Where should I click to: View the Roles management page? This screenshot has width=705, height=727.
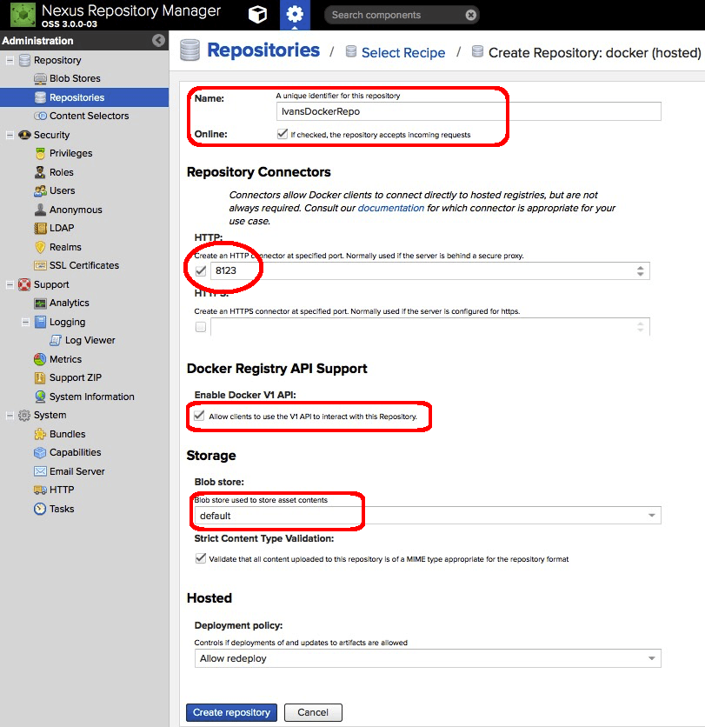pyautogui.click(x=61, y=171)
